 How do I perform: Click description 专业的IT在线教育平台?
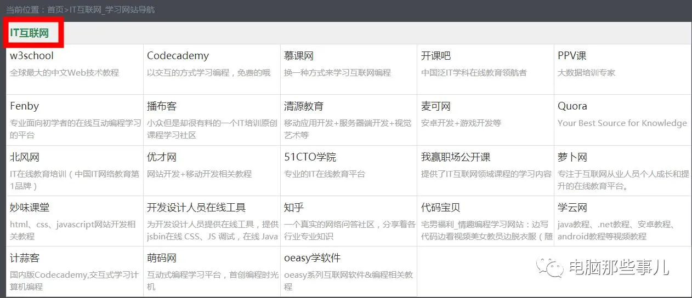click(x=325, y=174)
